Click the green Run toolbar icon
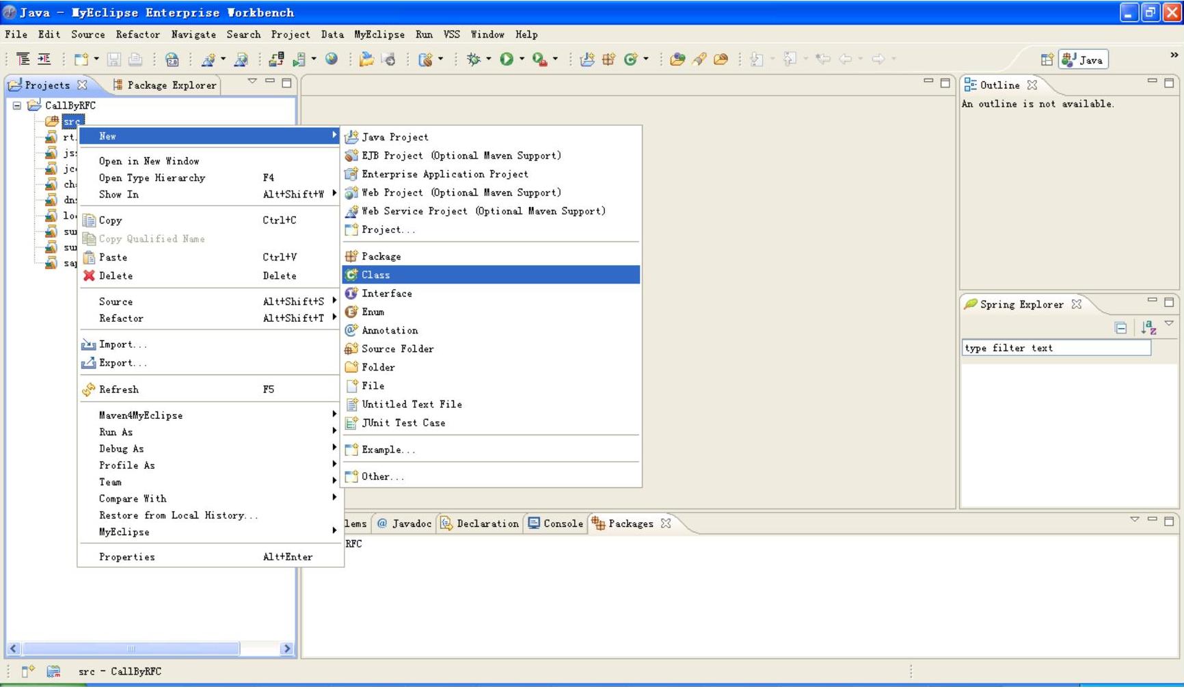The height and width of the screenshot is (695, 1184). (x=507, y=59)
